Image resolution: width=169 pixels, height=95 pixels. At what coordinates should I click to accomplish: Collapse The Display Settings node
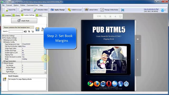3,38
